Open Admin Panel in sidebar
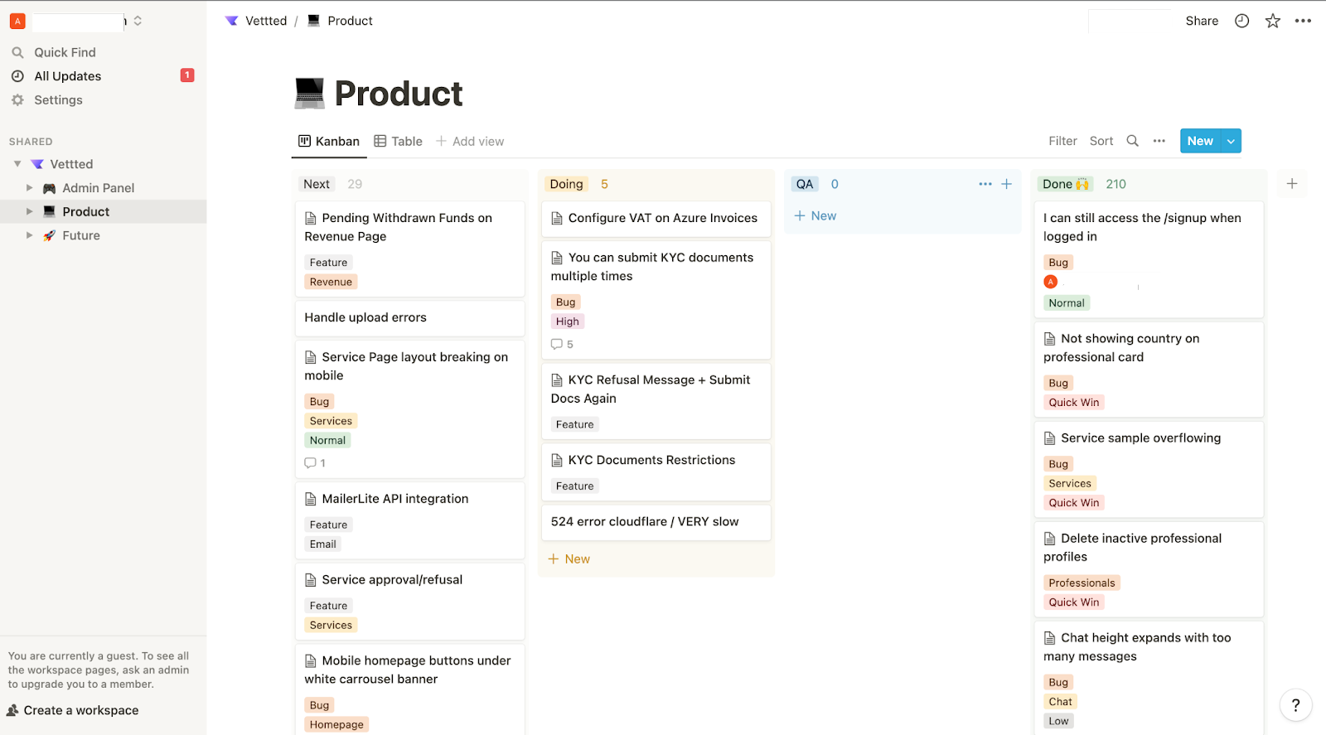 coord(98,188)
